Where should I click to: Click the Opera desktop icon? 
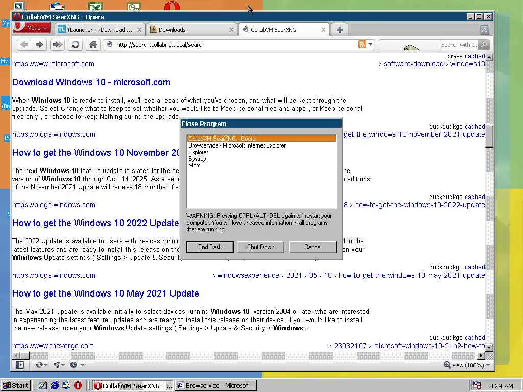(172, 6)
